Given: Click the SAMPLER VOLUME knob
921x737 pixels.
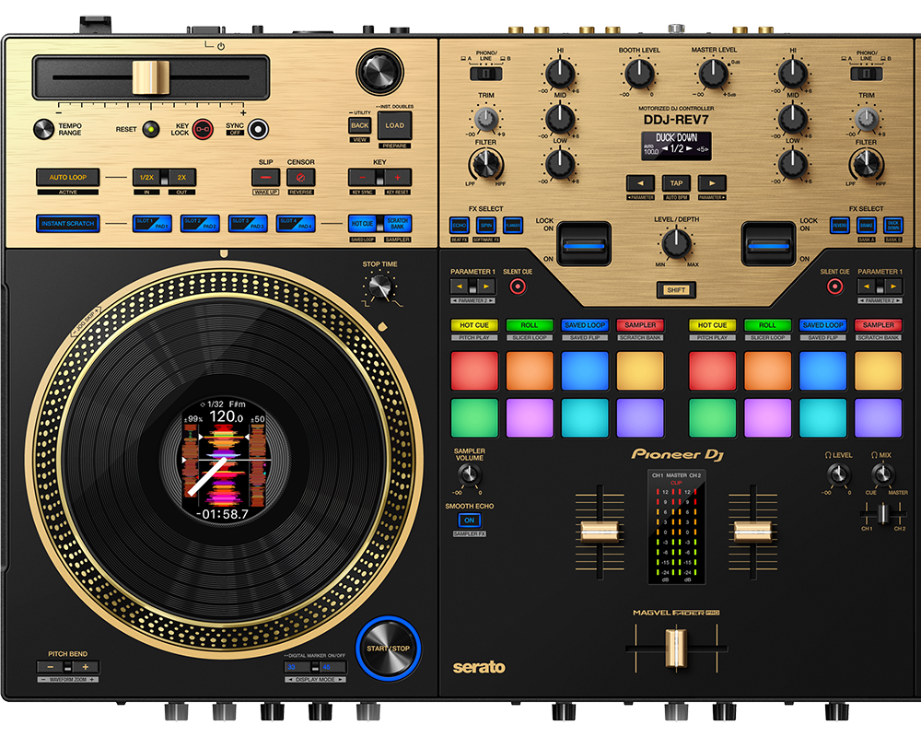Looking at the screenshot, I should 469,474.
